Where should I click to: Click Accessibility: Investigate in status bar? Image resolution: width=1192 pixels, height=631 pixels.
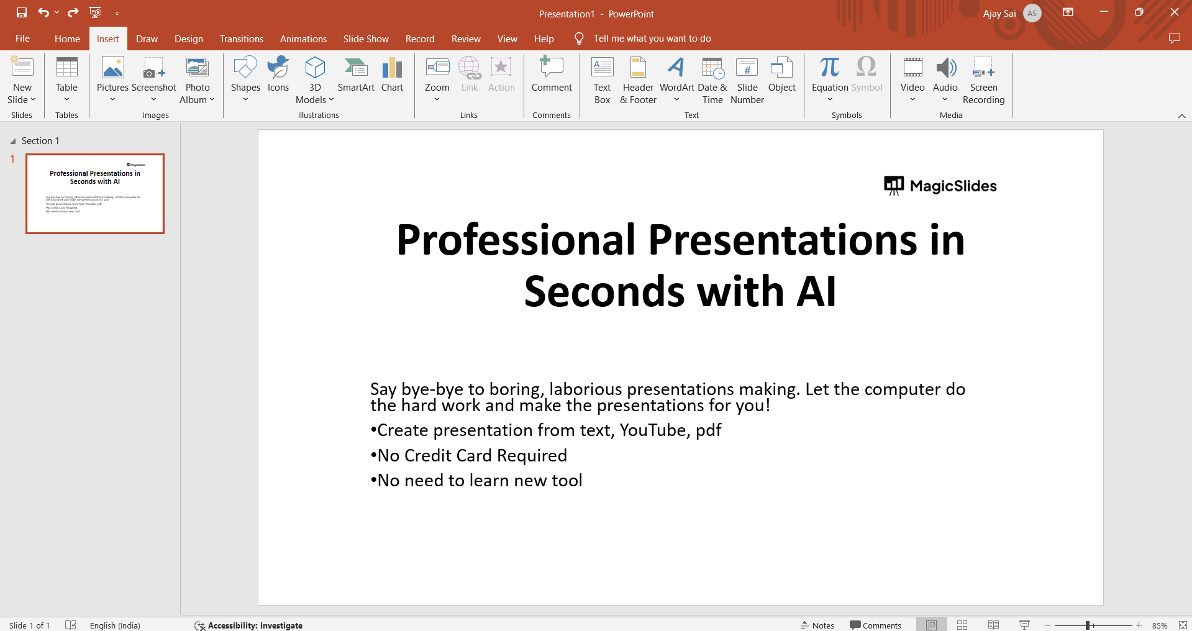tap(248, 625)
